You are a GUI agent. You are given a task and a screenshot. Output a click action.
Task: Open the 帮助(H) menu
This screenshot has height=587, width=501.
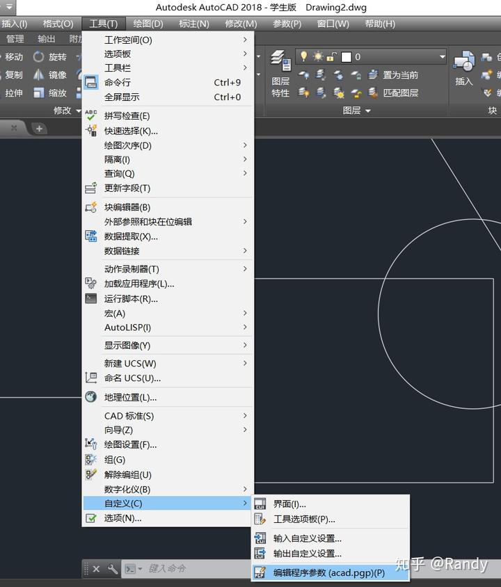click(x=380, y=24)
